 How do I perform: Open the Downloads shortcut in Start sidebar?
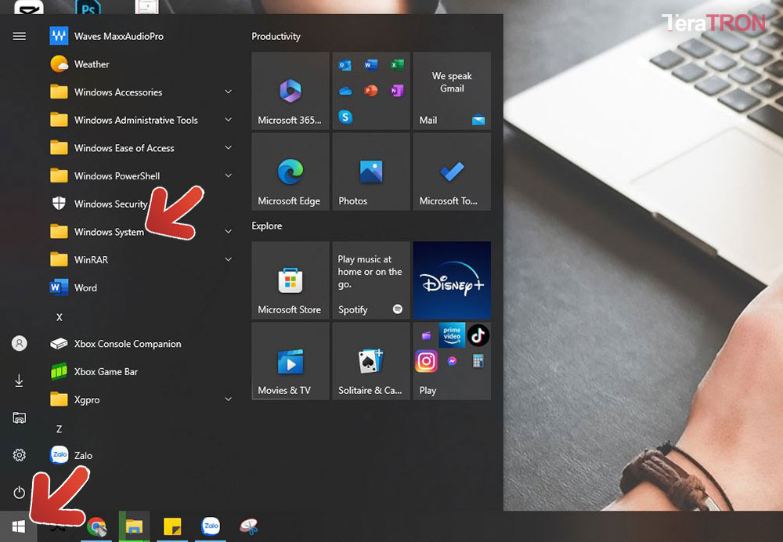coord(19,381)
